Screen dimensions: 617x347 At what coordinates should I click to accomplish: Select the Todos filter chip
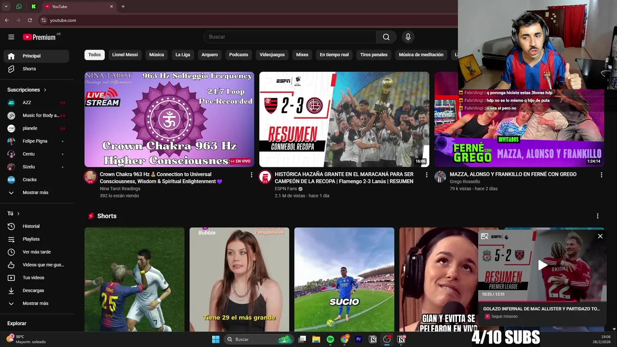click(94, 54)
